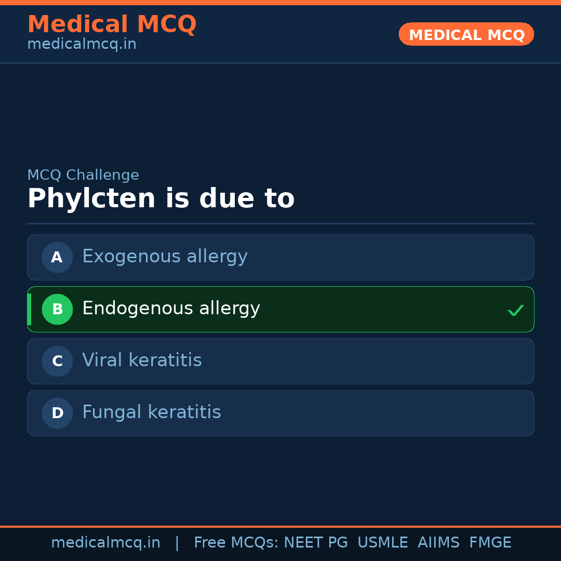The height and width of the screenshot is (561, 561).
Task: Click the circular letter D badge icon
Action: coord(57,413)
